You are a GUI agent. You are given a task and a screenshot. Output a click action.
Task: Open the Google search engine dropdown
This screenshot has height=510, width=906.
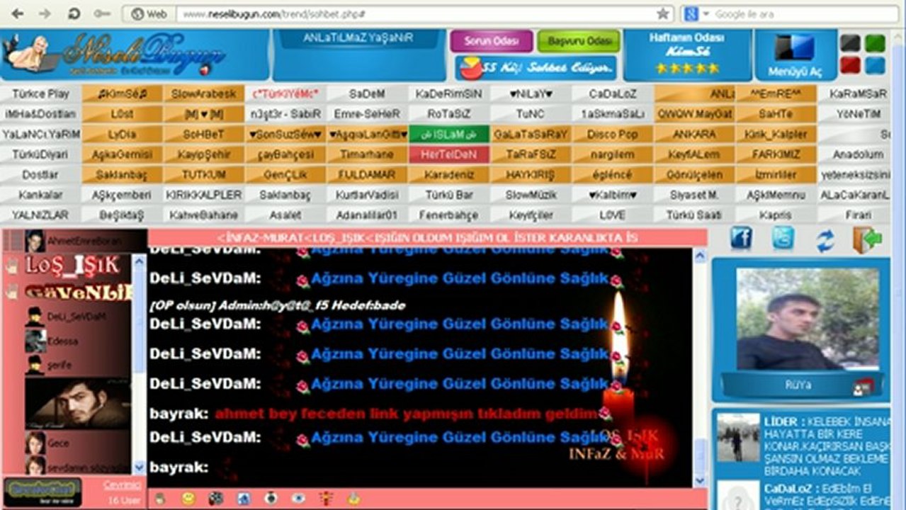coord(696,13)
